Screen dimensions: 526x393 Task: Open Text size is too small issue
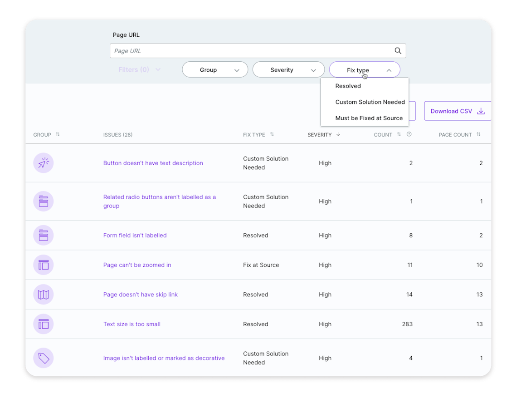click(131, 324)
